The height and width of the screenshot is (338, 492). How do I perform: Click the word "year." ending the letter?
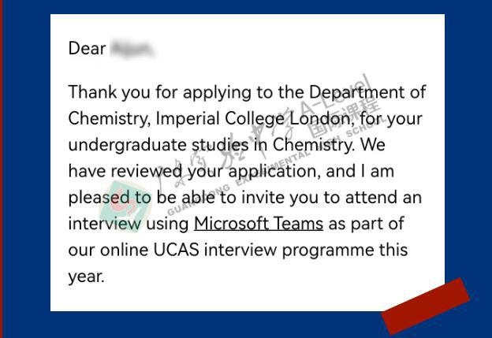click(x=86, y=277)
